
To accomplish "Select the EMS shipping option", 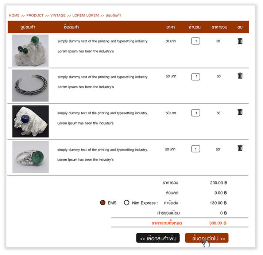I will click(x=103, y=203).
